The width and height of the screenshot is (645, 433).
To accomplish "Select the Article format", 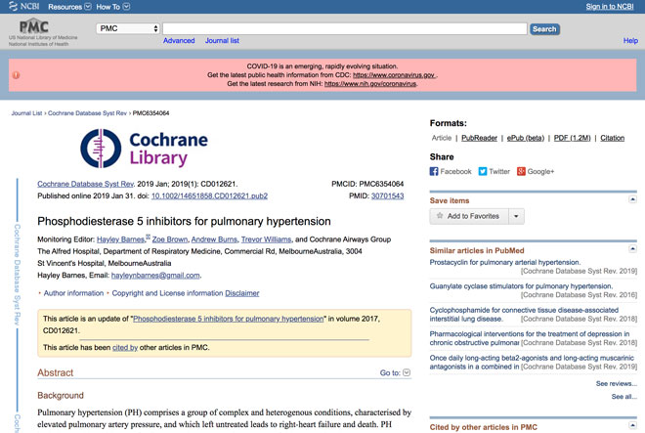I will [x=442, y=138].
